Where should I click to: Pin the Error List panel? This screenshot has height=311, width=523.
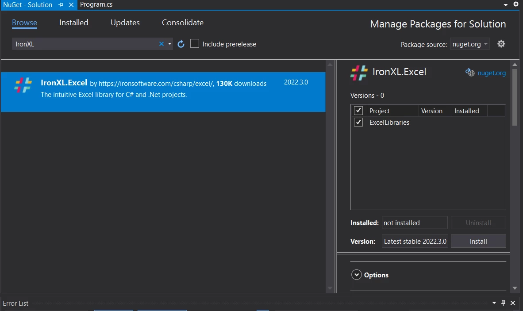click(503, 303)
